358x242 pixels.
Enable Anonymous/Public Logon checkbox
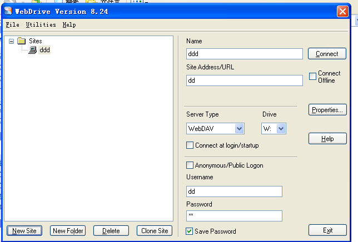pos(190,165)
